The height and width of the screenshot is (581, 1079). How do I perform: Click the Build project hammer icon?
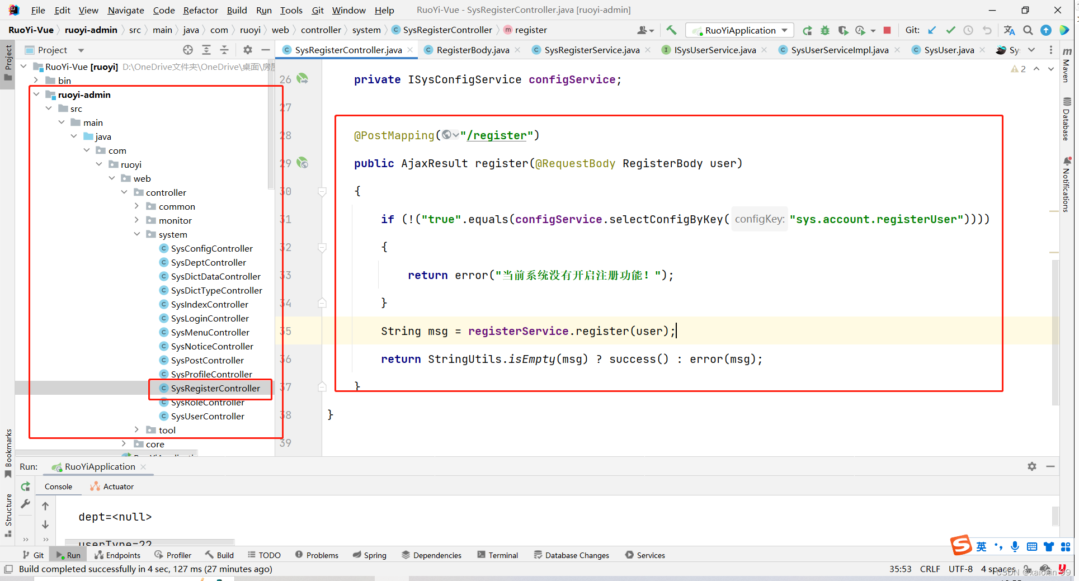[671, 30]
